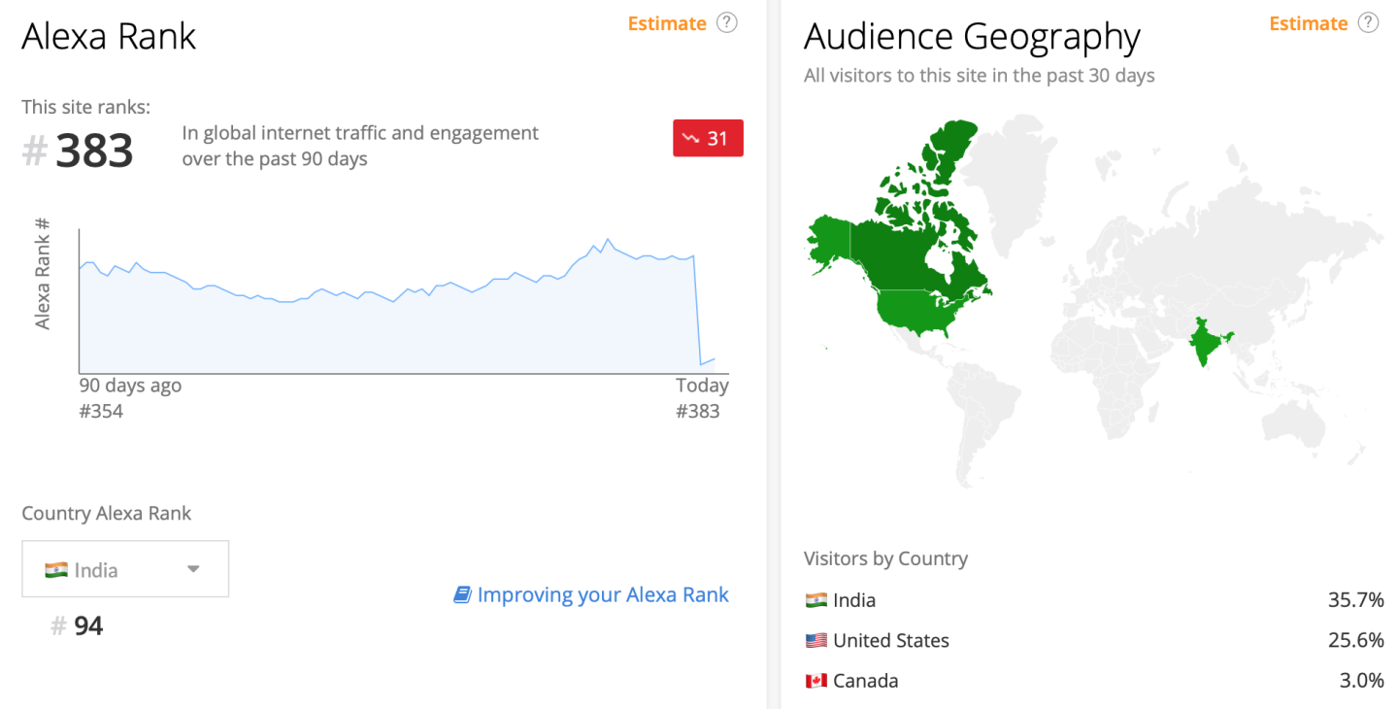Image resolution: width=1398 pixels, height=709 pixels.
Task: Expand country list using the dropdown arrow
Action: 193,569
